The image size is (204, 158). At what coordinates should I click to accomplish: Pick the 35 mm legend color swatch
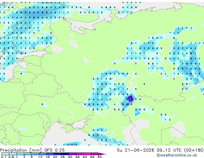[80, 154]
